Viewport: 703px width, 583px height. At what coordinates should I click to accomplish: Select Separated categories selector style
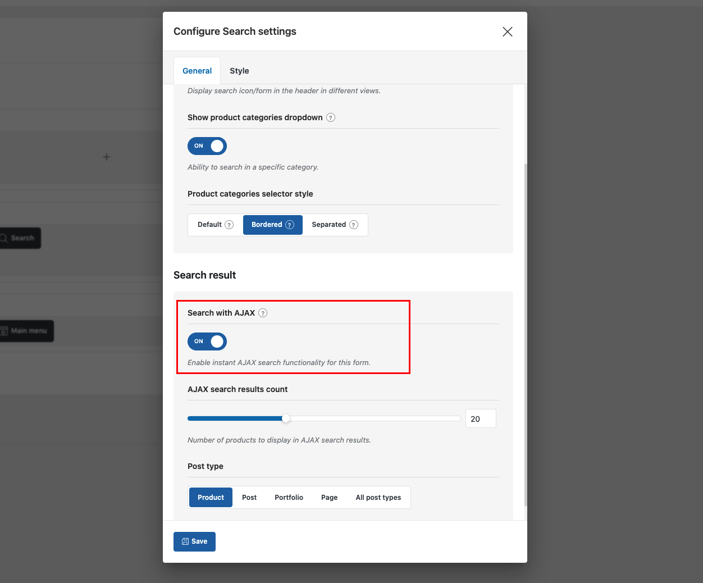(x=329, y=225)
